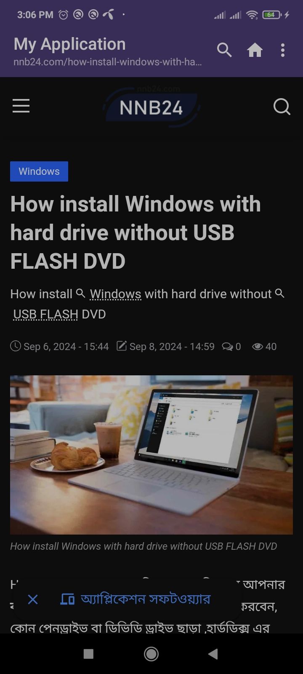Close the bottom overlay banner
Image resolution: width=303 pixels, height=674 pixels.
pyautogui.click(x=33, y=599)
